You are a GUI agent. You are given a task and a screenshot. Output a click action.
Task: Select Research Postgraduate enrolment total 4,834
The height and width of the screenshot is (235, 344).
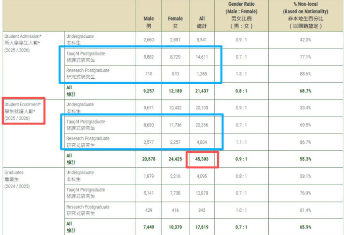point(202,142)
